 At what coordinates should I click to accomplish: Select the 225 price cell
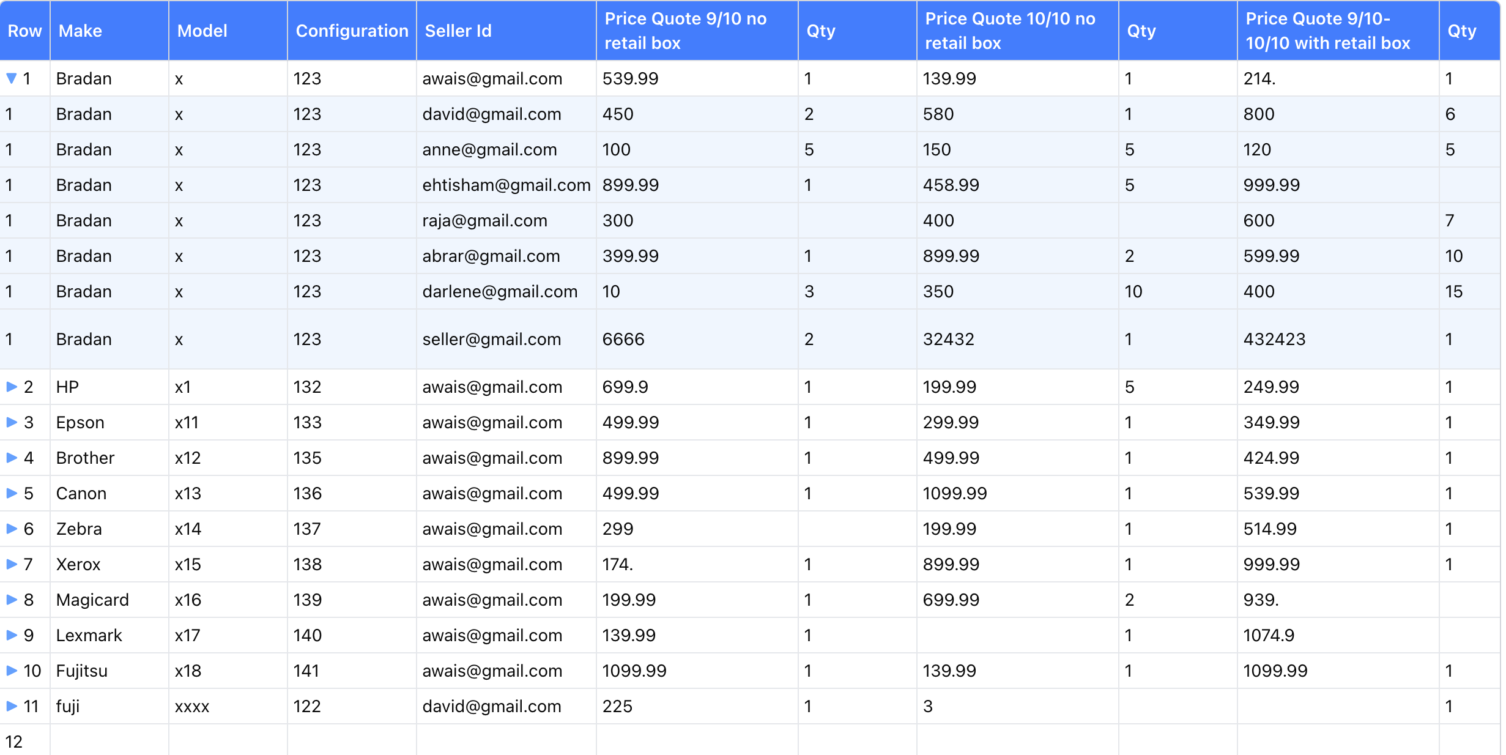[x=697, y=706]
